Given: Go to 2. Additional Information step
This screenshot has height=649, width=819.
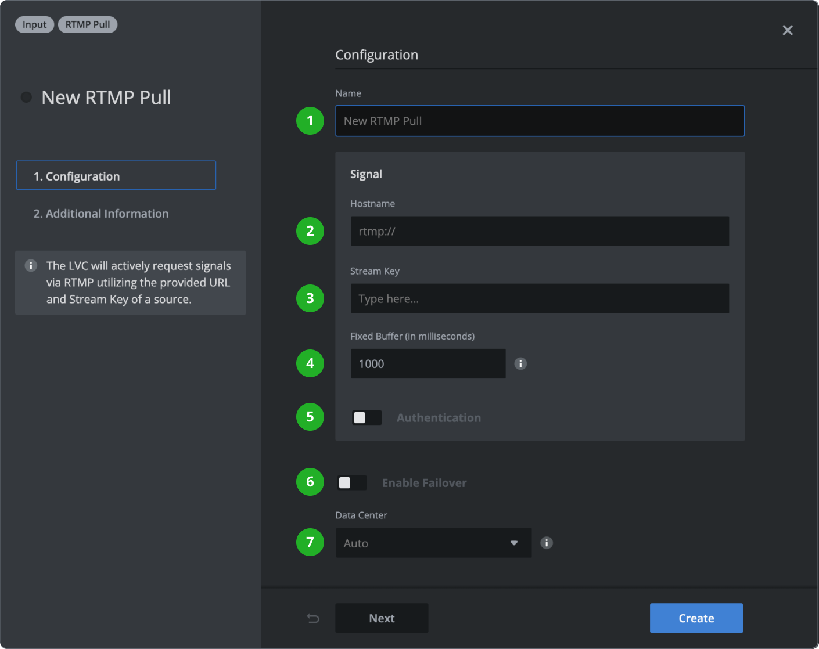Looking at the screenshot, I should click(101, 214).
